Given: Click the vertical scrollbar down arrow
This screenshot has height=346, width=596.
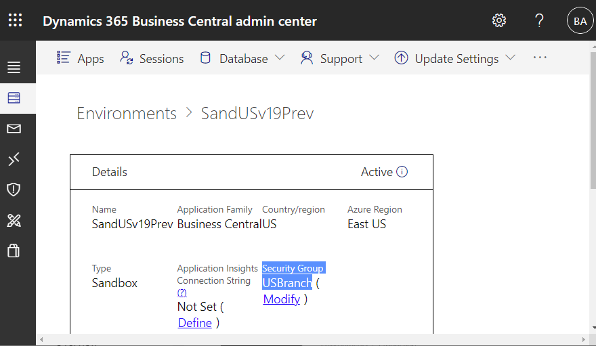Looking at the screenshot, I should (593, 328).
